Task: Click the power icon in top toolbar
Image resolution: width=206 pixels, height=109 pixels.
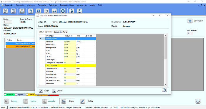Action: coord(79,11)
